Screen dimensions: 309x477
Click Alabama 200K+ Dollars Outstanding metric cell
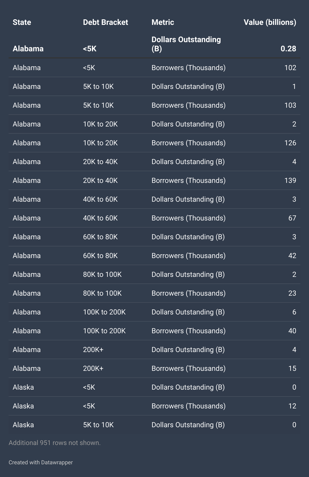pyautogui.click(x=188, y=349)
